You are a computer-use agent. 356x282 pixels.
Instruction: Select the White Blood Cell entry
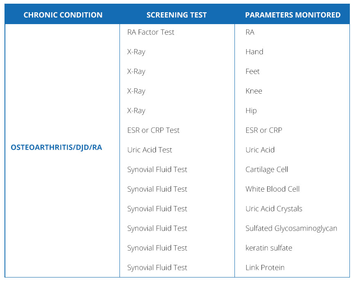tap(273, 189)
